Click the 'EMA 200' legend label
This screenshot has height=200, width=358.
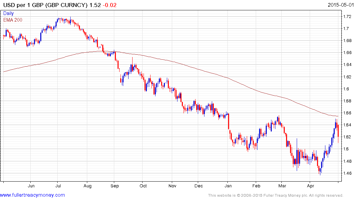tap(13, 20)
